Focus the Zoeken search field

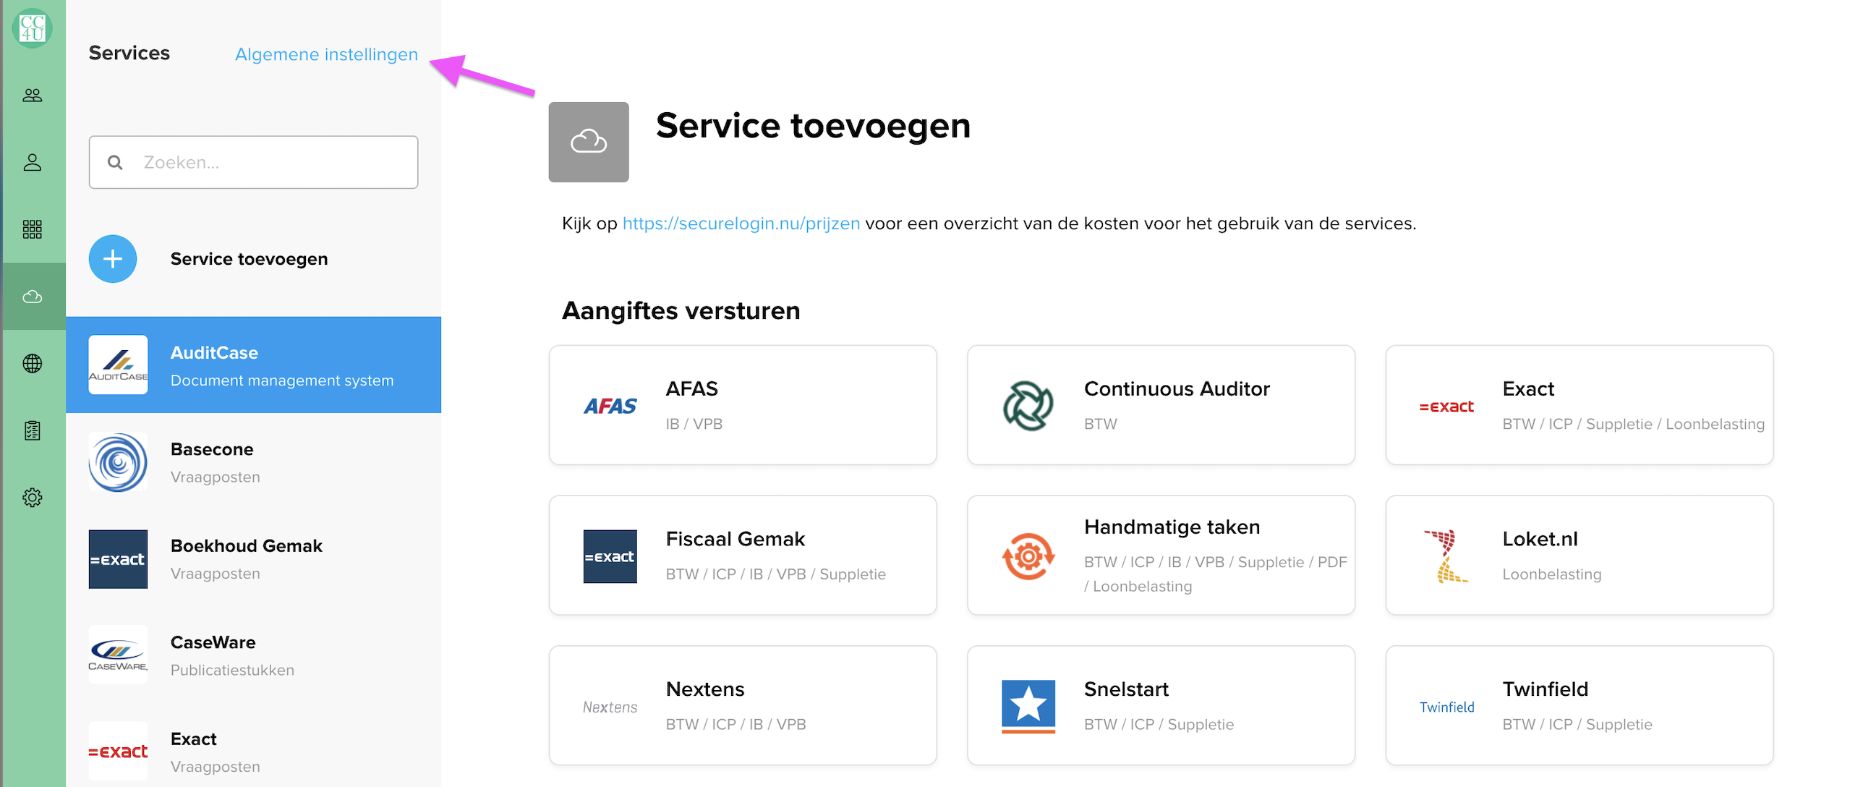pyautogui.click(x=253, y=163)
